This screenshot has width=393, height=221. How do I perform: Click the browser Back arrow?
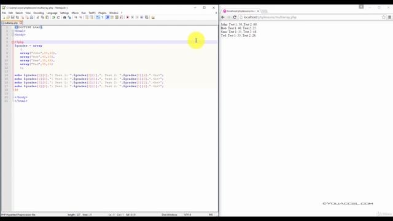pos(223,17)
